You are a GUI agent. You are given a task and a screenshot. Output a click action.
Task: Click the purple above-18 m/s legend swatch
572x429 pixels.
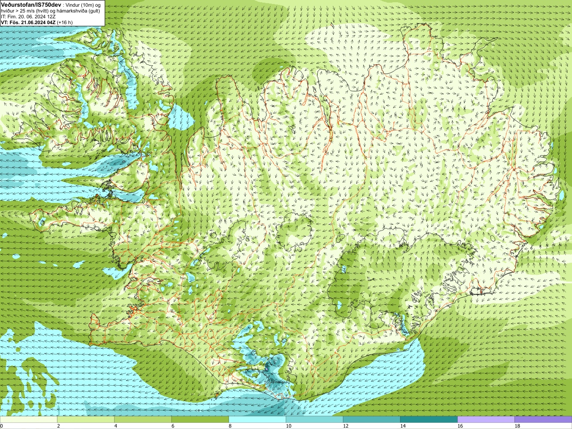point(543,420)
